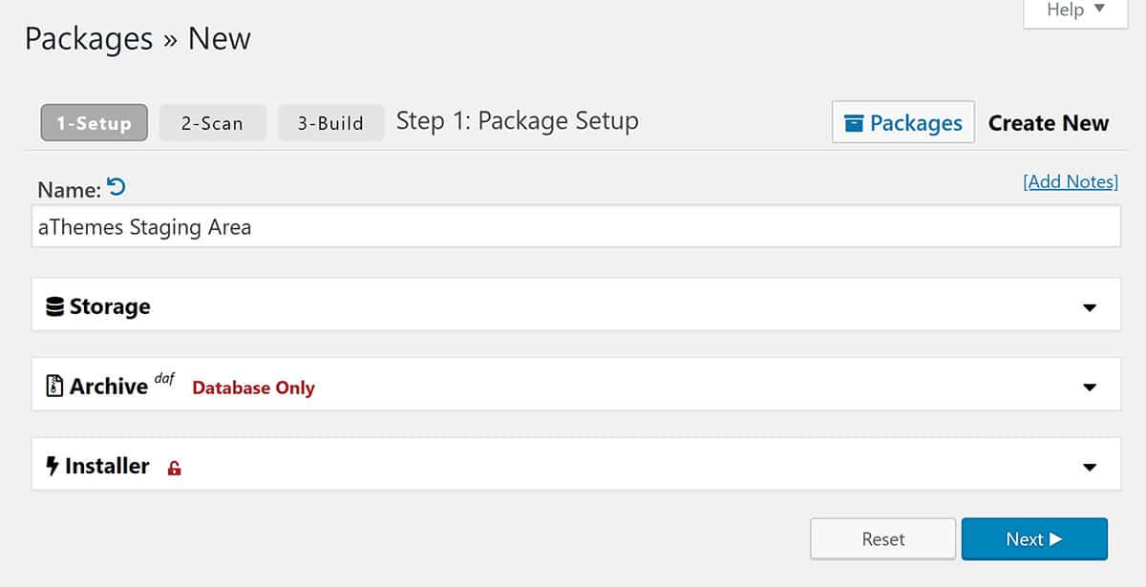Switch to the 3-Build step tab
The width and height of the screenshot is (1146, 587).
pyautogui.click(x=330, y=123)
